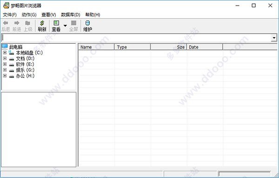Select 娱乐 (G:) in the tree
Image resolution: width=279 pixels, height=178 pixels.
[x=25, y=70]
